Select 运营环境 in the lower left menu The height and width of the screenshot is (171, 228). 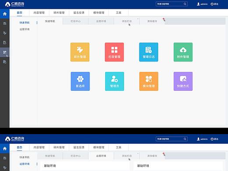click(x=25, y=164)
